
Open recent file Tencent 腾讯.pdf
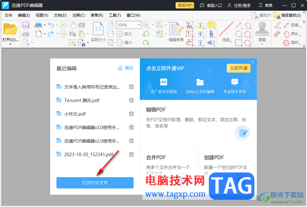[82, 101]
